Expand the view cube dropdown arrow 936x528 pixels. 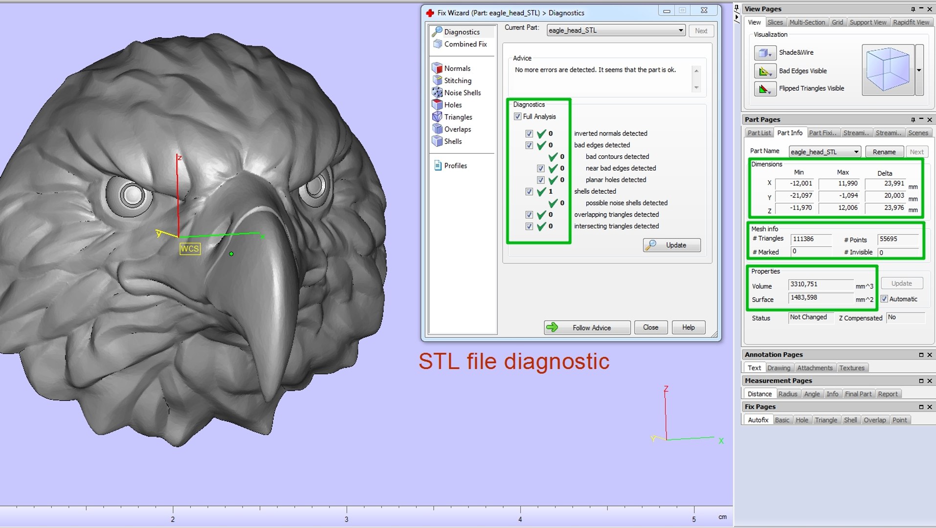click(919, 70)
